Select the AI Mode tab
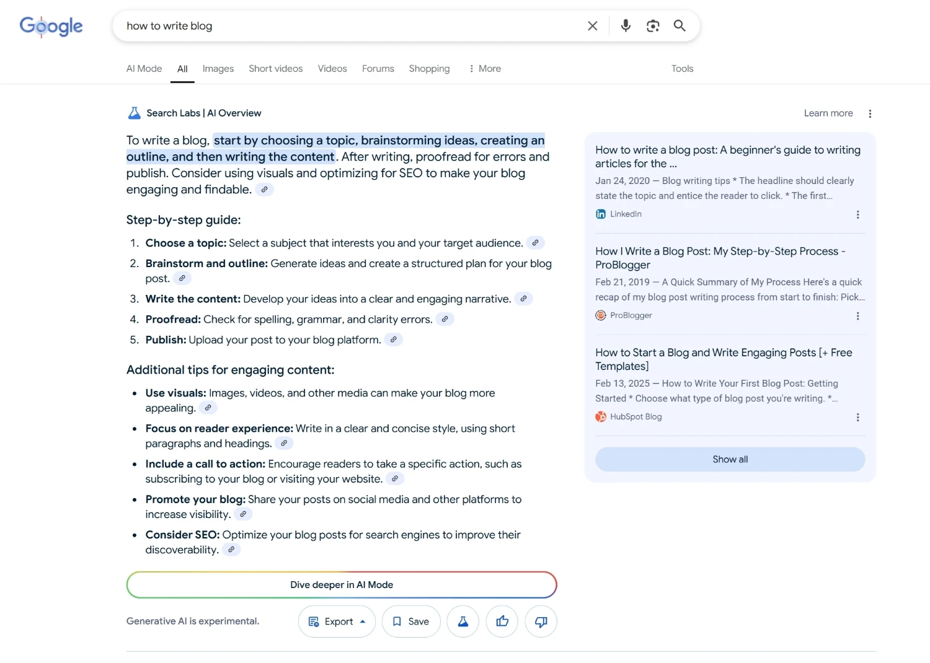930x663 pixels. [144, 69]
